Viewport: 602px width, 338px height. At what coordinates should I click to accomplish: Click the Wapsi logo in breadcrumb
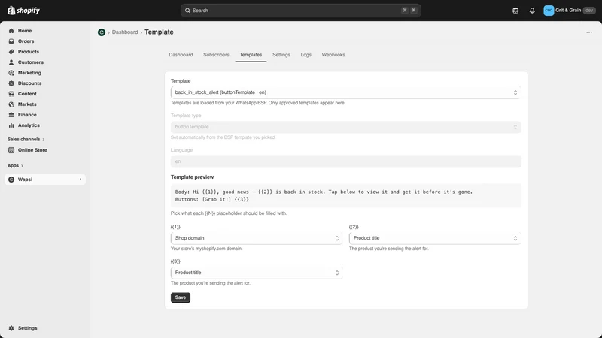(x=102, y=32)
